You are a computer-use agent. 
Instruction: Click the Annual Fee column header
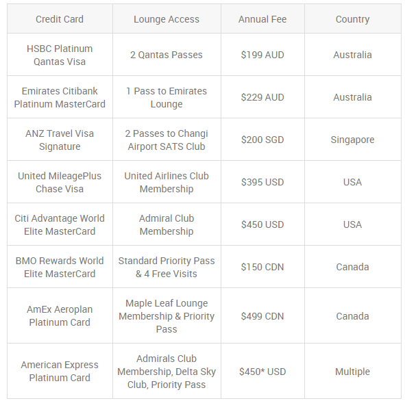pyautogui.click(x=262, y=19)
